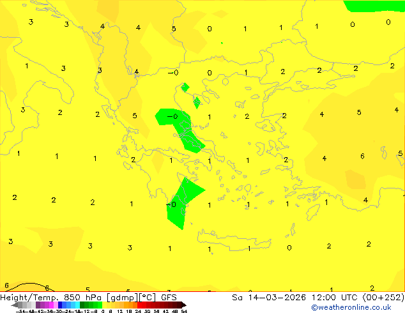Viewport: 405px width, 313px height.
Task: Click the 5 value in the top row
Action: [x=174, y=29]
